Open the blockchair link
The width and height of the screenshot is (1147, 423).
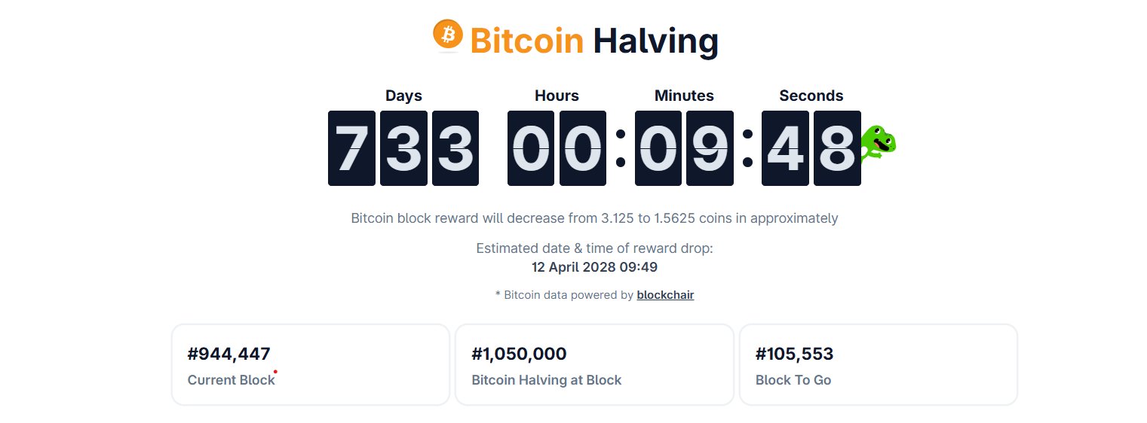coord(665,295)
